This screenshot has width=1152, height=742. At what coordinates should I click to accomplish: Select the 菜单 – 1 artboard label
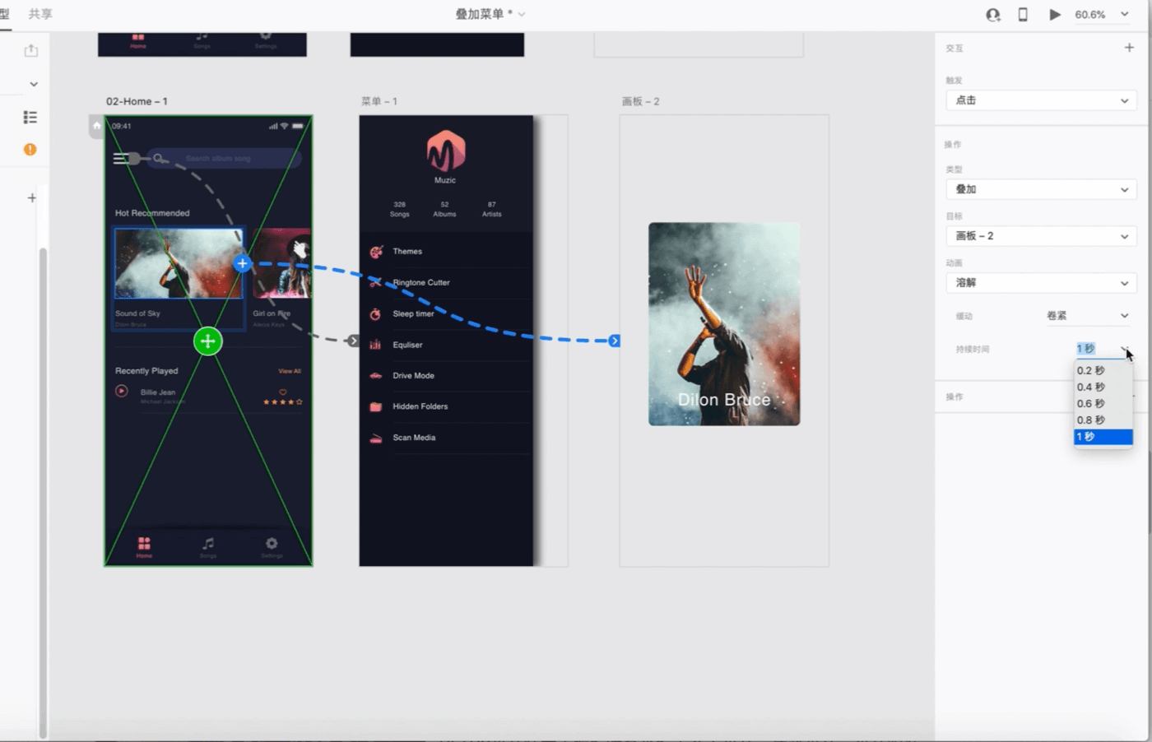[379, 101]
